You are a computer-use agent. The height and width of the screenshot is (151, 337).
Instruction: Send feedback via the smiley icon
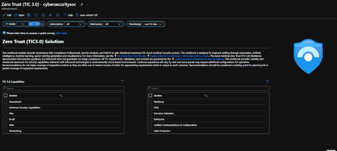pos(57,15)
